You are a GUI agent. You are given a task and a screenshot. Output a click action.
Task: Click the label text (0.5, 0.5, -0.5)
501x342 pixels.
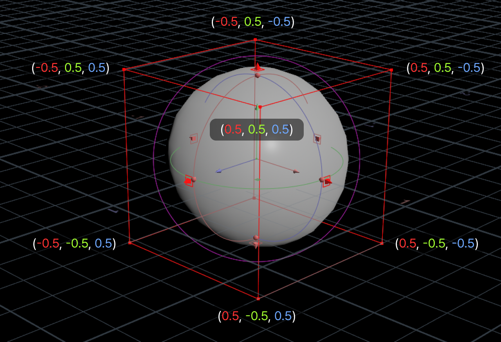[445, 68]
